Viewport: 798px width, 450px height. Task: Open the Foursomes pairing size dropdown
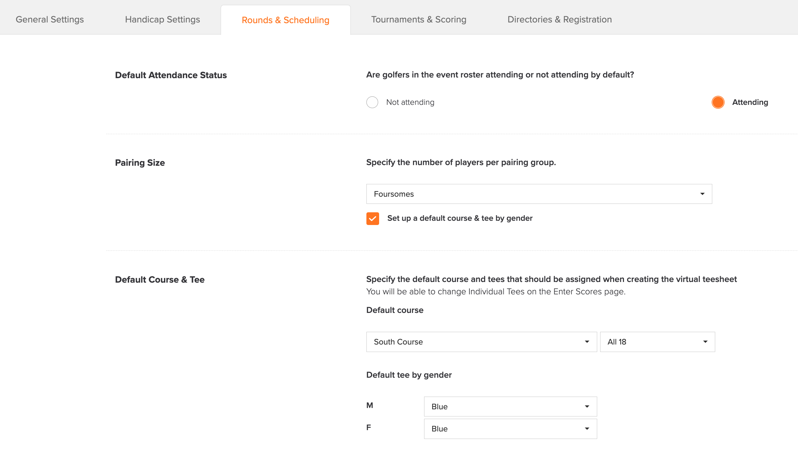tap(539, 194)
